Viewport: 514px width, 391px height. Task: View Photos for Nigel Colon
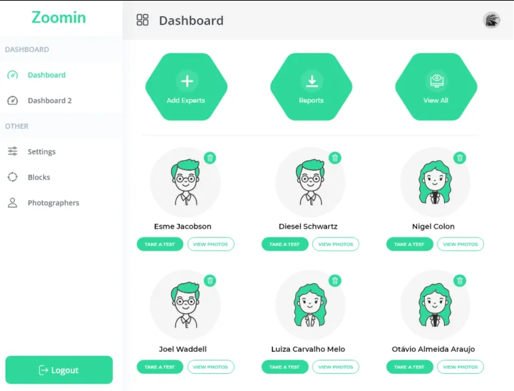point(460,244)
